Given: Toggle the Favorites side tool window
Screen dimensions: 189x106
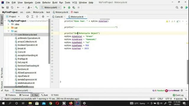Looking at the screenshot, I should (2, 73).
